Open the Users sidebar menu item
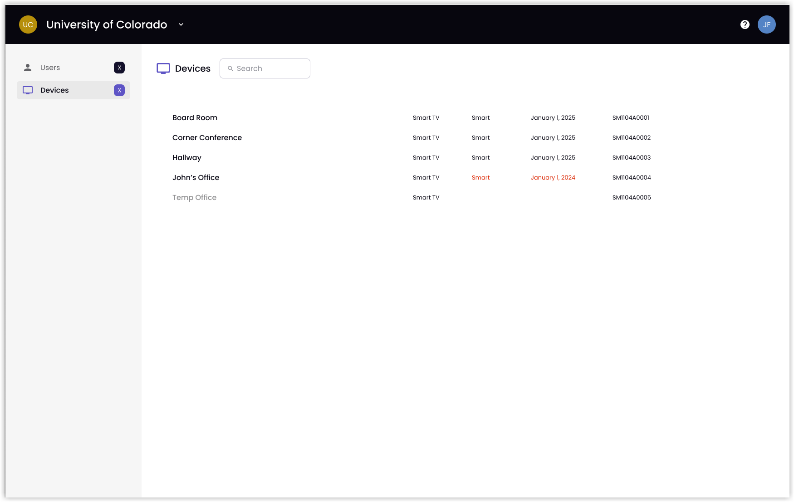Screen dimensions: 794x502 [x=74, y=68]
